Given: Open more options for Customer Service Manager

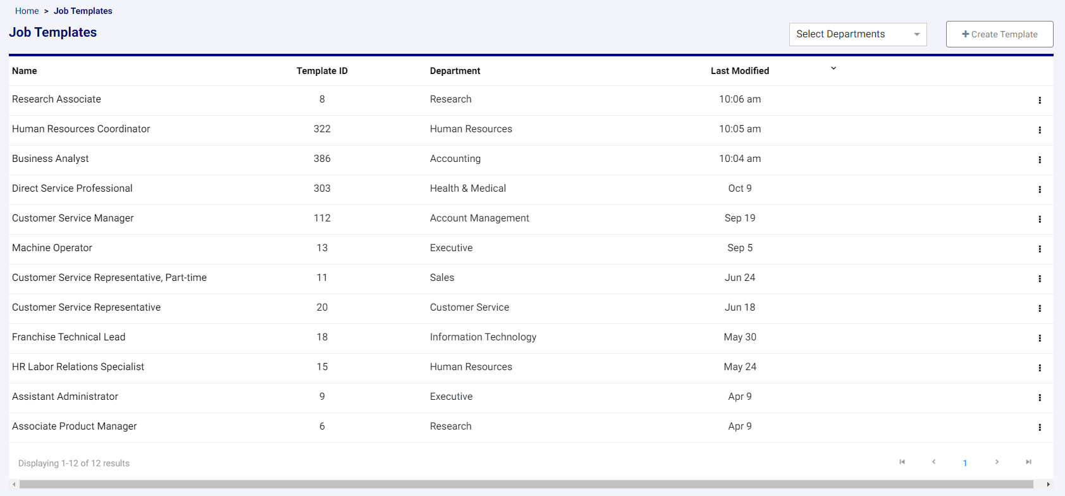Looking at the screenshot, I should coord(1040,219).
